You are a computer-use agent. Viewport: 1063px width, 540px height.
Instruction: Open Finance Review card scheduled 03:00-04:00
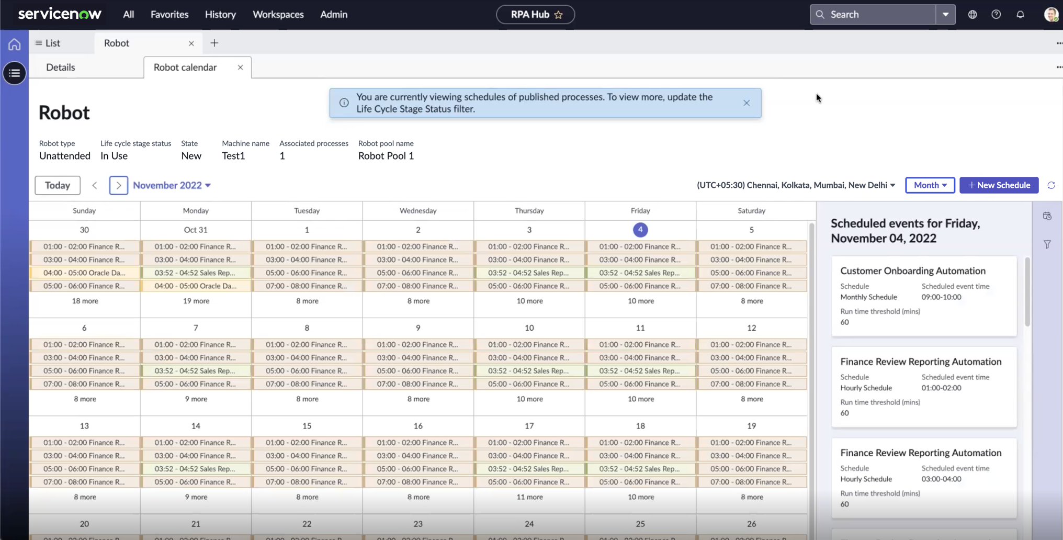pos(924,478)
